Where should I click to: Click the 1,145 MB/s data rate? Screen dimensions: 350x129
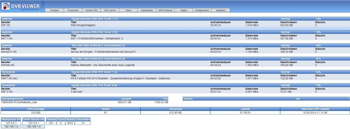[x=252, y=52]
